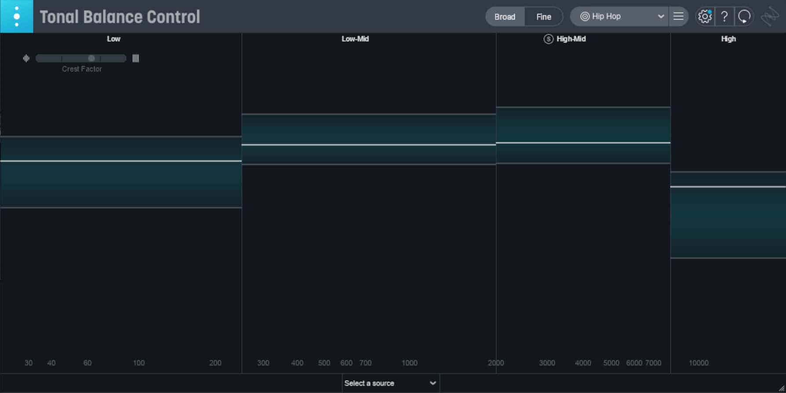
Task: Click the Tonal Balance Control title
Action: pyautogui.click(x=120, y=17)
